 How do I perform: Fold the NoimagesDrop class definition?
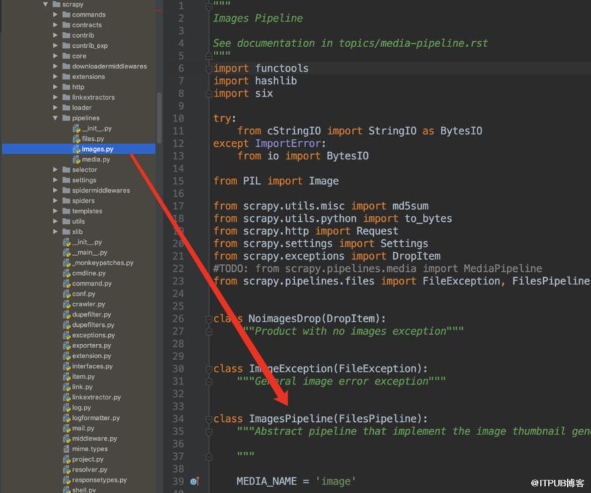(x=209, y=319)
